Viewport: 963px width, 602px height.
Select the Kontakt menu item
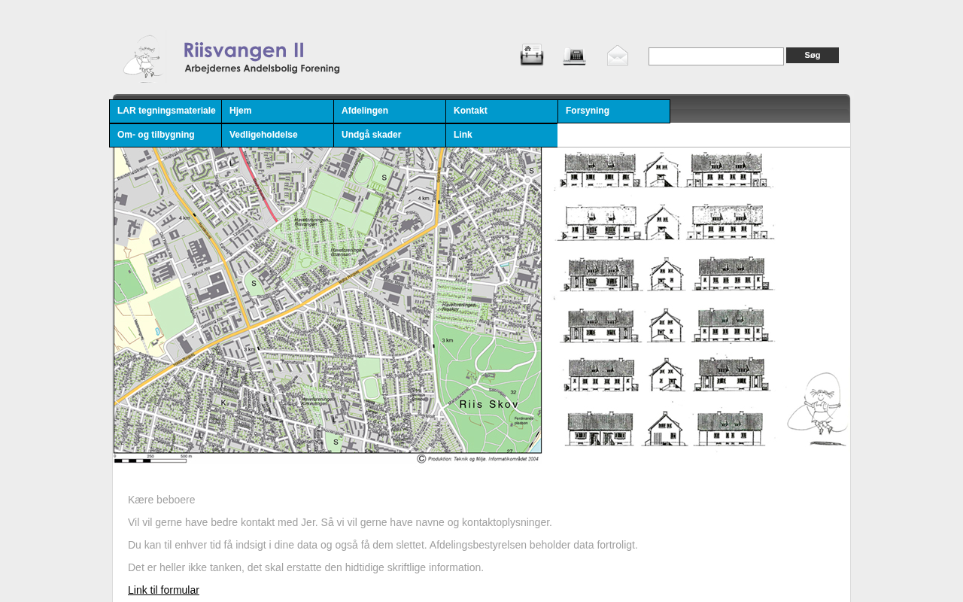[501, 111]
